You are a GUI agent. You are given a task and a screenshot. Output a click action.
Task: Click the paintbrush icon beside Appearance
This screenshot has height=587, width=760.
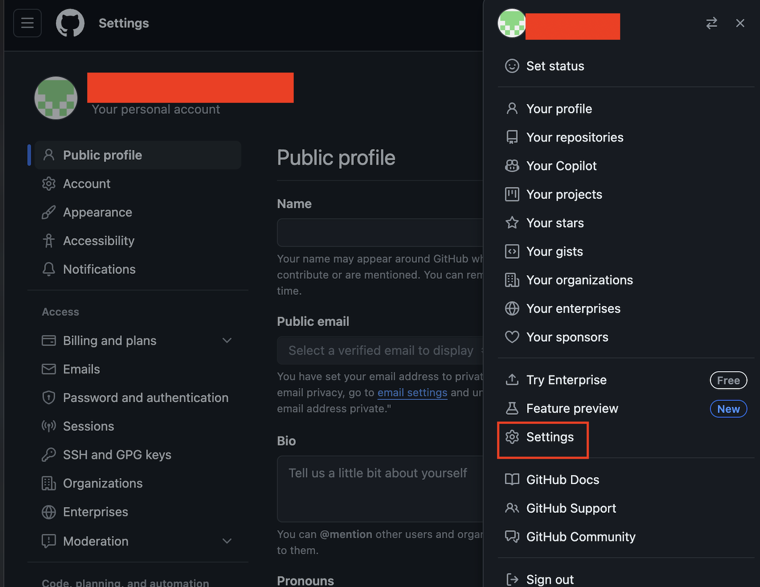49,212
